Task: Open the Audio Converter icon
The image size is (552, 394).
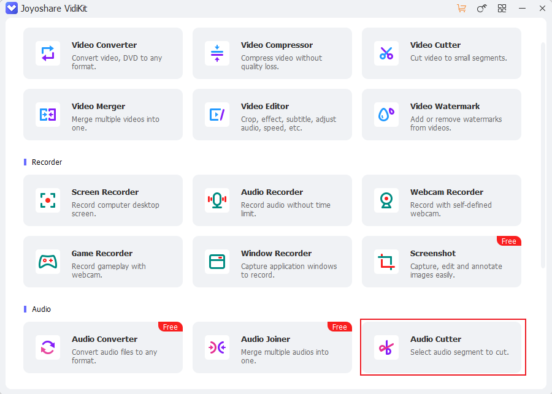Action: point(48,347)
